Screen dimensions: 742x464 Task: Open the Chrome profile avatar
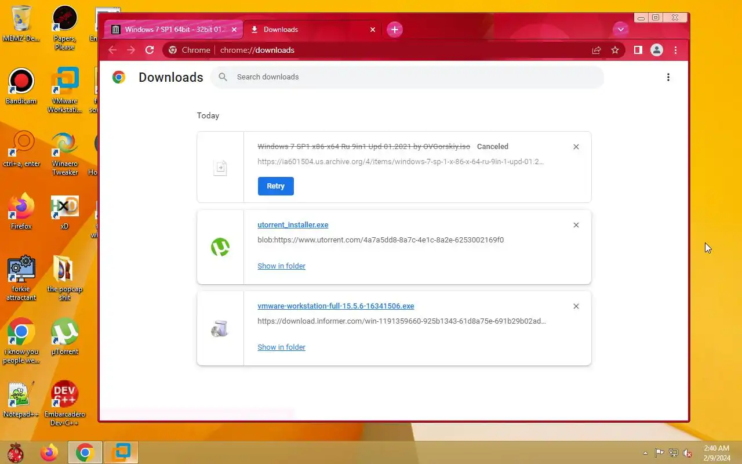coord(657,50)
